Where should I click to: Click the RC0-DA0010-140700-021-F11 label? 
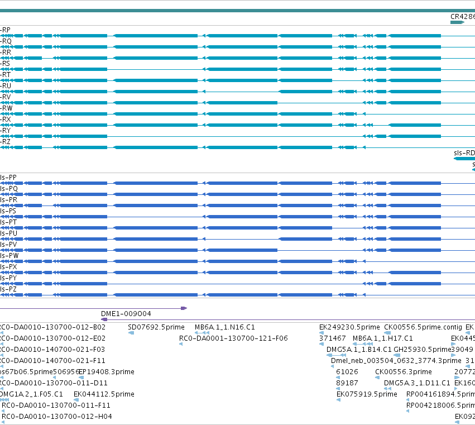[x=52, y=361]
